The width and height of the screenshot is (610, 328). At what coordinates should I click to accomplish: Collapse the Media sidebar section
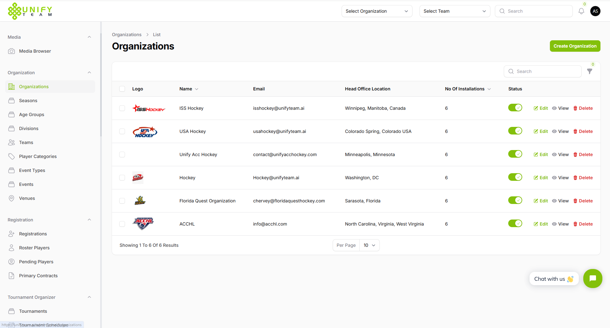coord(89,37)
